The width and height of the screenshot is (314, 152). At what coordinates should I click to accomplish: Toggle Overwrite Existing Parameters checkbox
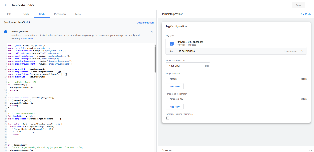(x=168, y=118)
